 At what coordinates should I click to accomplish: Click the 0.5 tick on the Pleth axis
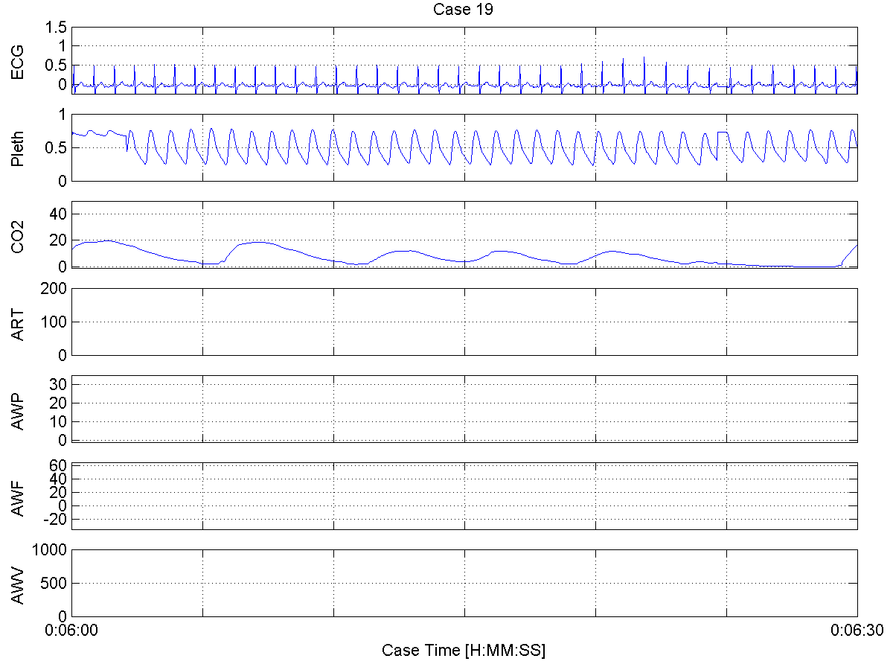click(57, 148)
